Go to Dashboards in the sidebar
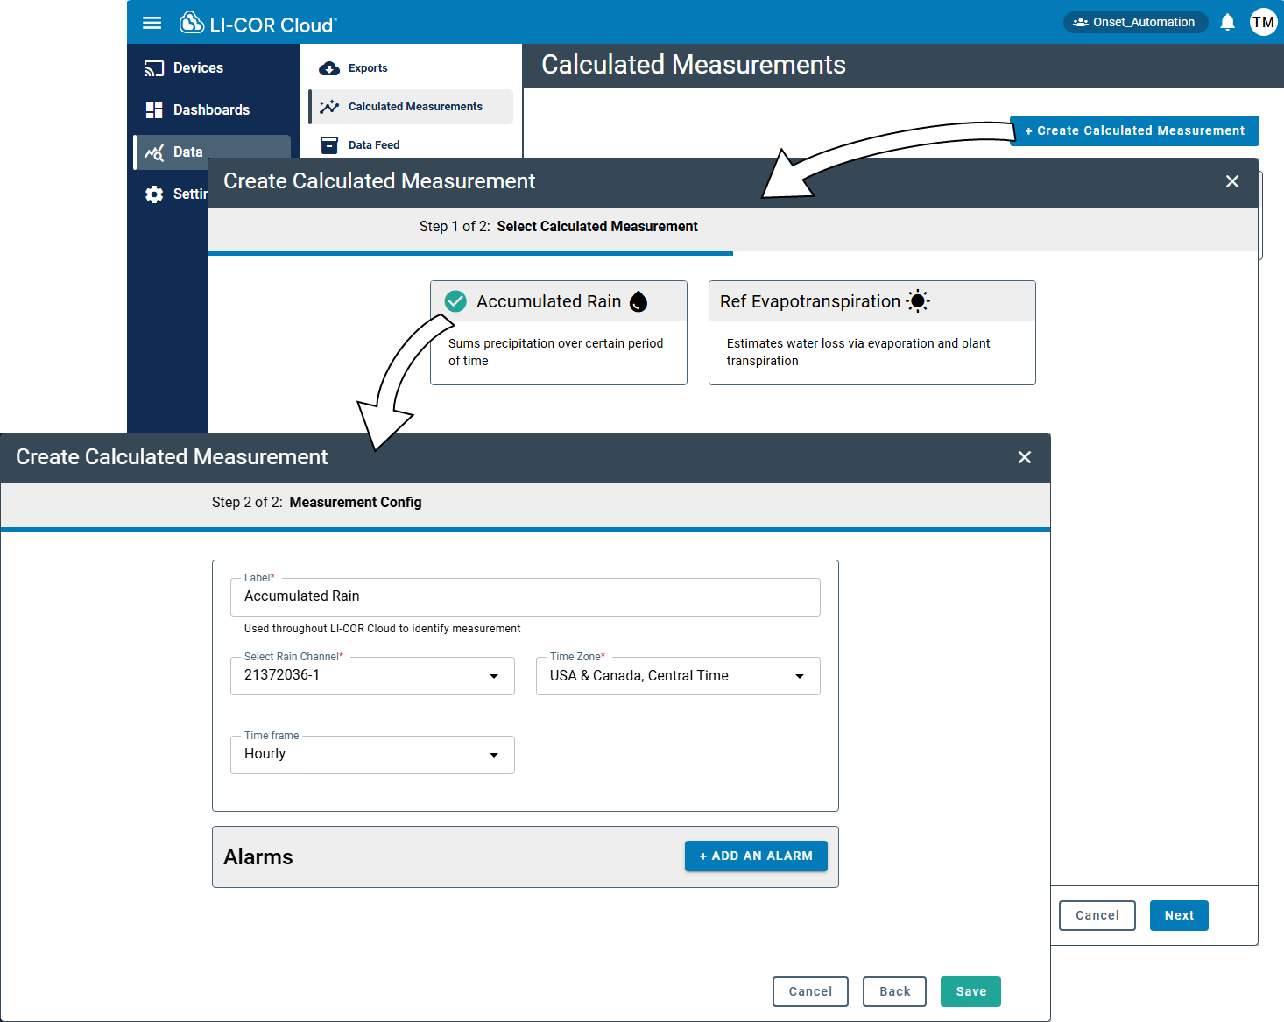Screen dimensions: 1284x1022 (212, 110)
